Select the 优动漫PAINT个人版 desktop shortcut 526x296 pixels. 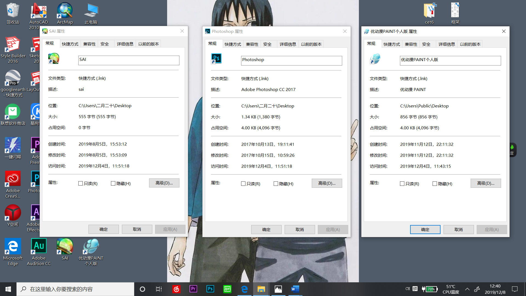coord(91,252)
